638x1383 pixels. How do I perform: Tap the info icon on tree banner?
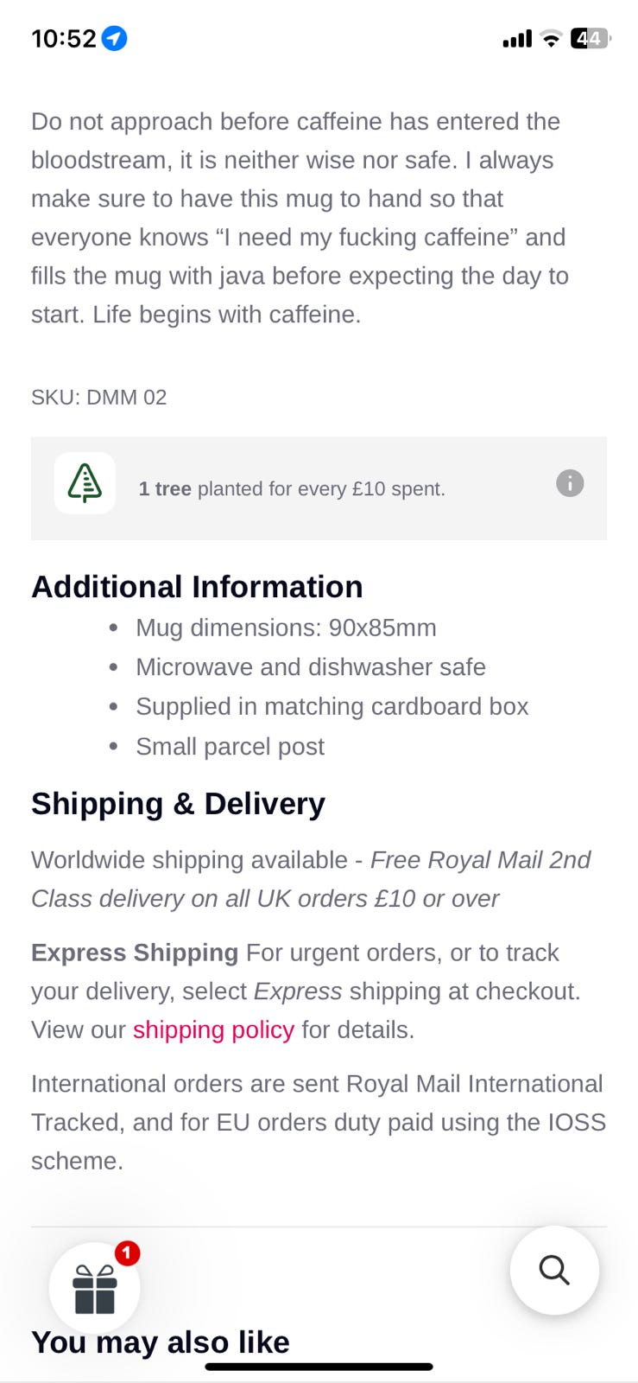[x=570, y=483]
